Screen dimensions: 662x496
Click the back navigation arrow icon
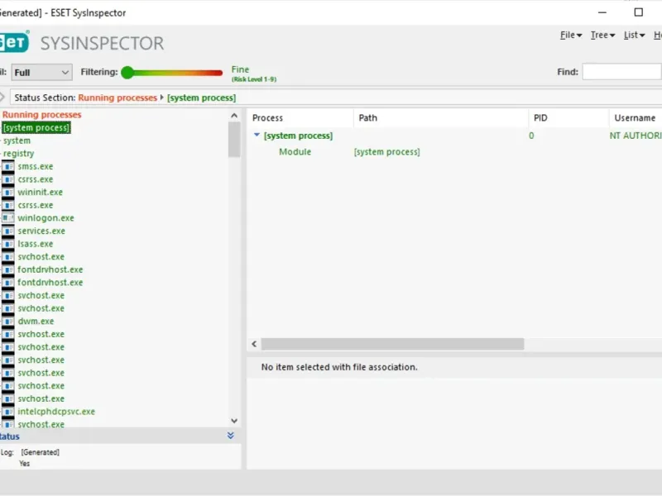coord(2,98)
